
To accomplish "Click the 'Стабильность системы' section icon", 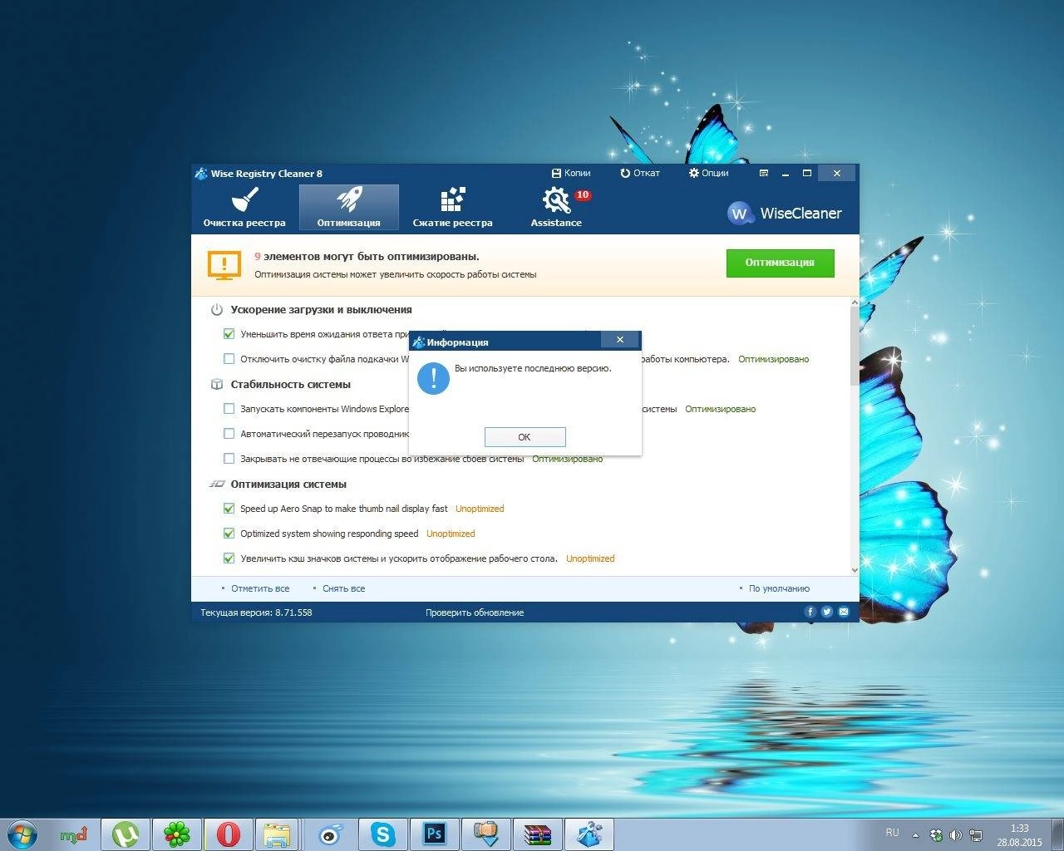I will pos(216,385).
